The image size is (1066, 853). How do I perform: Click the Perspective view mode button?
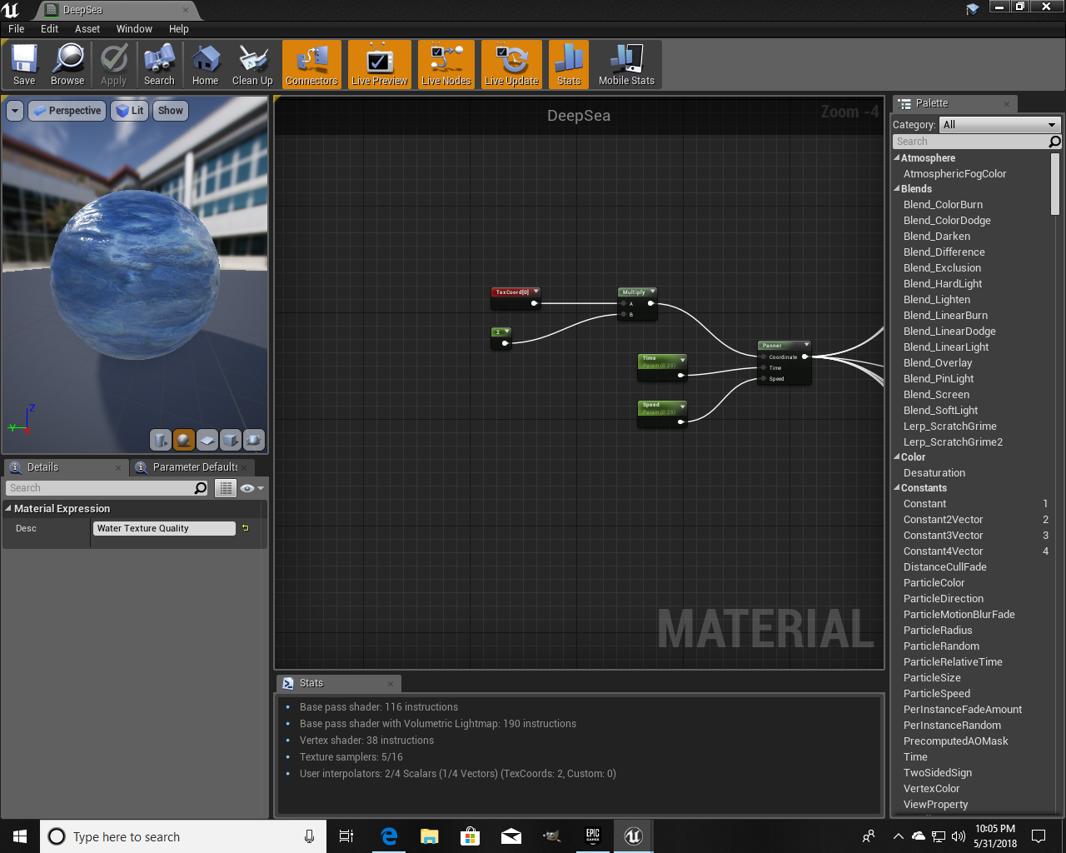pyautogui.click(x=67, y=111)
